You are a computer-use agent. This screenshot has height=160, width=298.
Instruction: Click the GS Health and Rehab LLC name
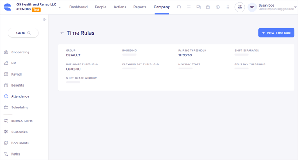click(36, 4)
